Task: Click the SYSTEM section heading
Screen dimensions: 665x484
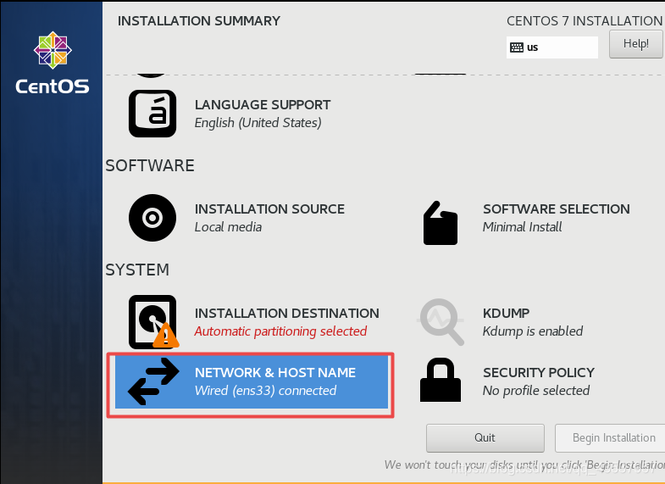Action: coord(137,270)
